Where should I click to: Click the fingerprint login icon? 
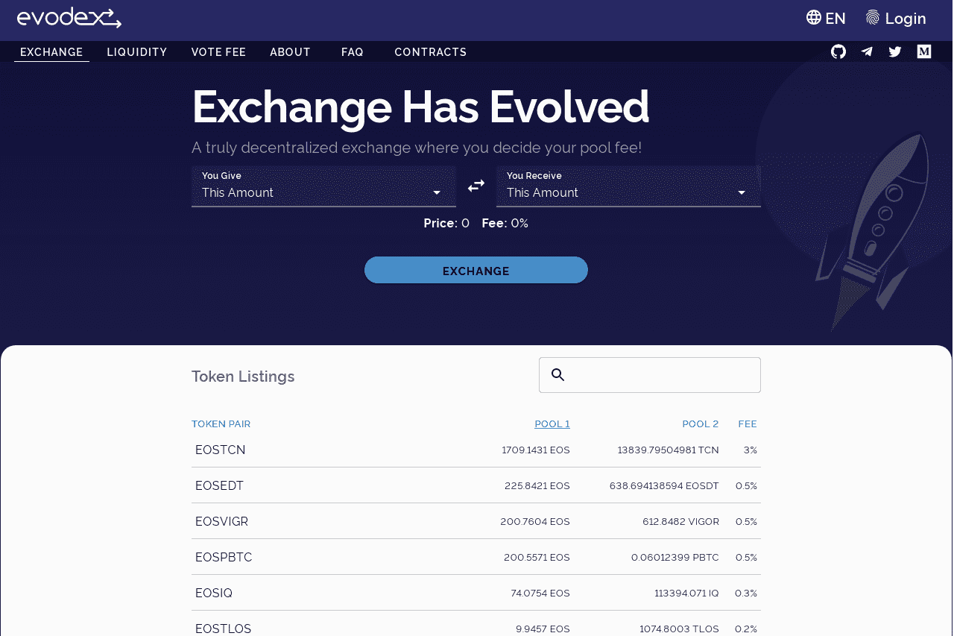[x=873, y=17]
